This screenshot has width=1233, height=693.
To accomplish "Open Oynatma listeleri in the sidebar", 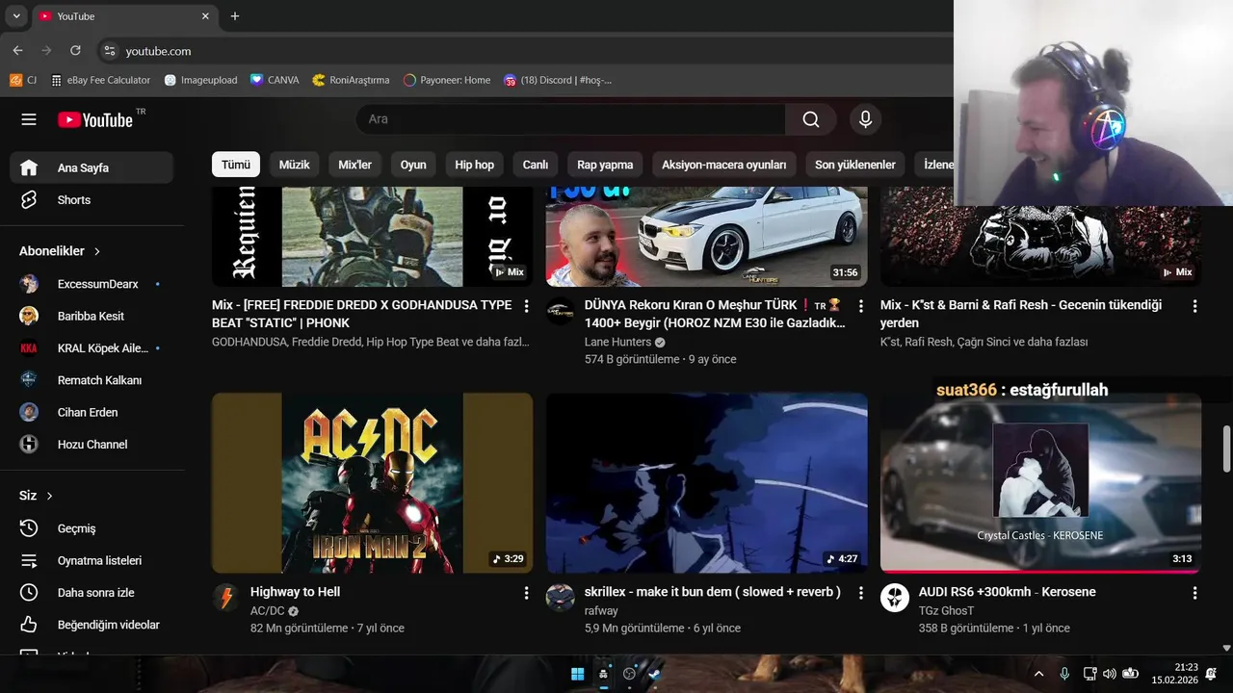I will (x=92, y=560).
